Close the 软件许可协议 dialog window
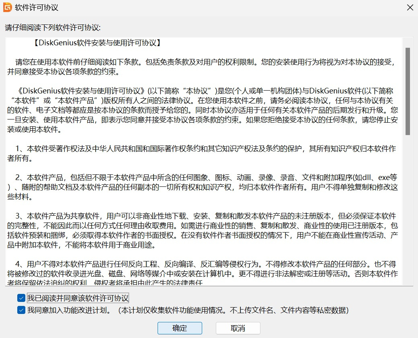The width and height of the screenshot is (418, 338). point(410,8)
